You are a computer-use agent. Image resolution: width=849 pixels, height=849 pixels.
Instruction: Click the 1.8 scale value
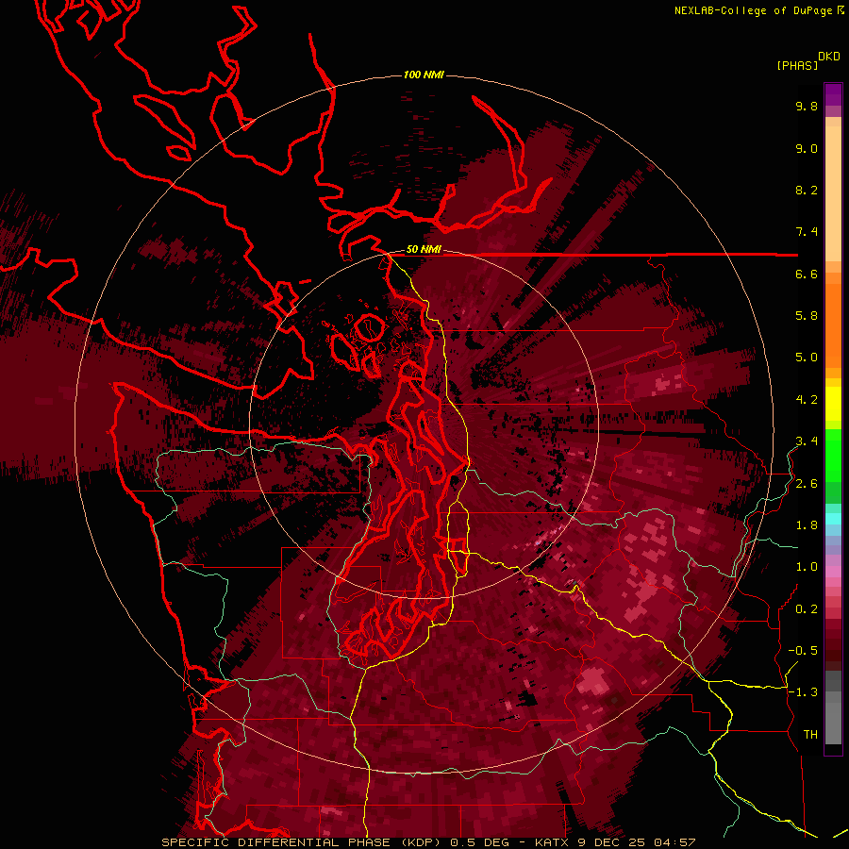pyautogui.click(x=807, y=525)
